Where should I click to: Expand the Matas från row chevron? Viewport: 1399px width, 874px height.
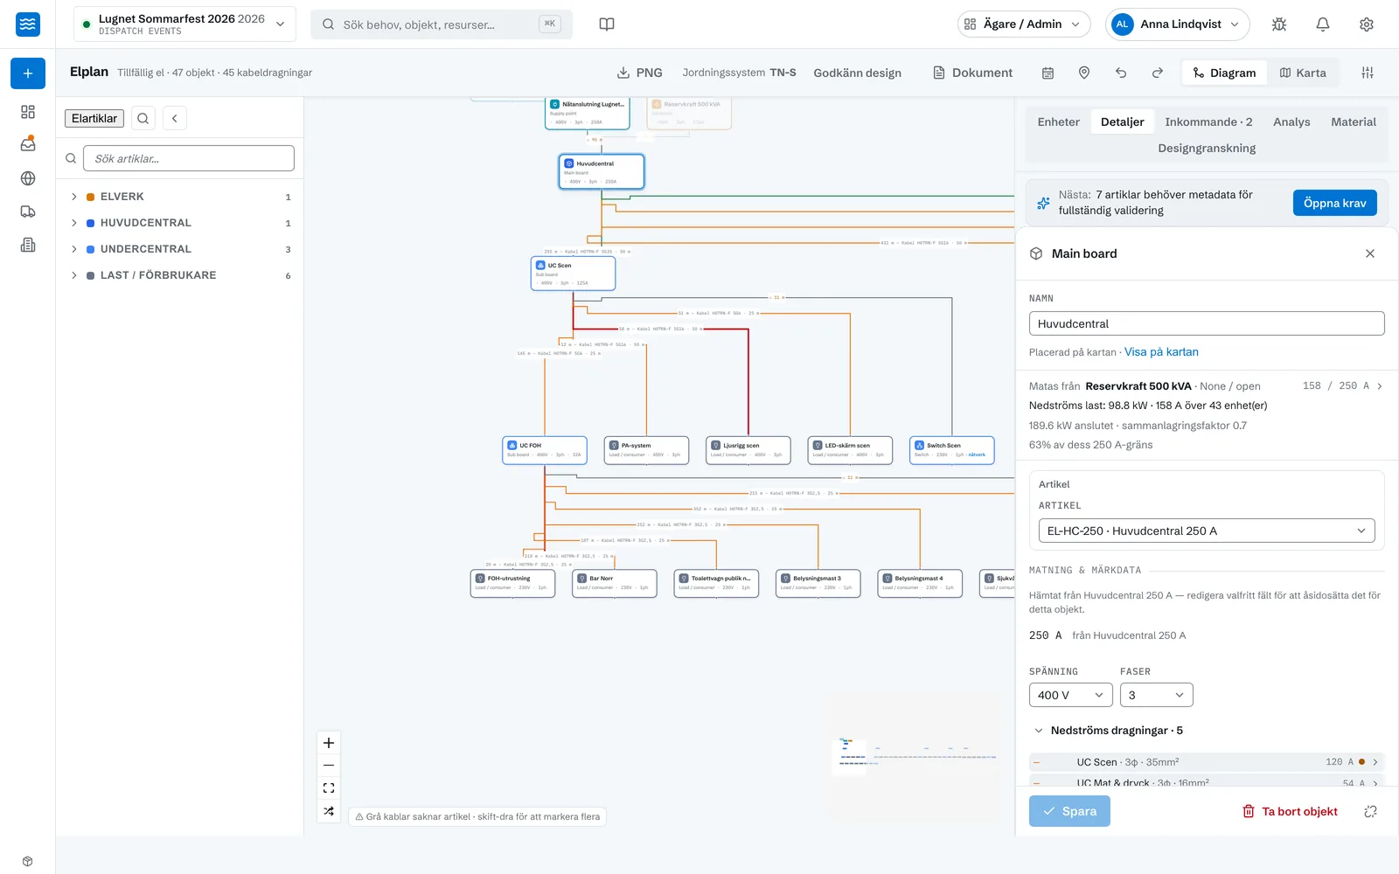point(1380,385)
